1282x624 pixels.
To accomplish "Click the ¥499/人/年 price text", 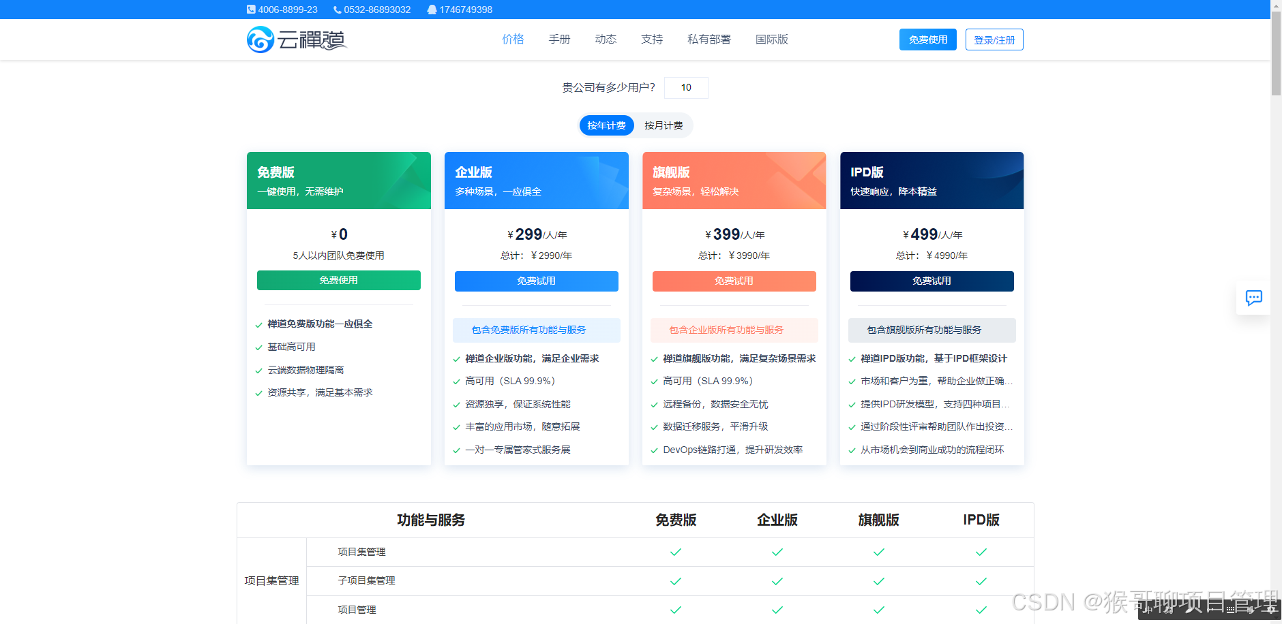I will (x=932, y=234).
